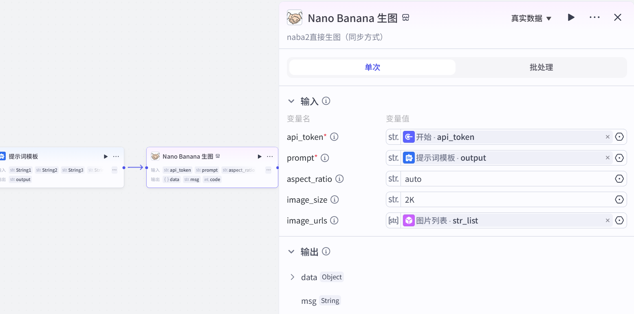Show info for the 输出 section
Viewport: 634px width, 314px height.
click(x=326, y=252)
